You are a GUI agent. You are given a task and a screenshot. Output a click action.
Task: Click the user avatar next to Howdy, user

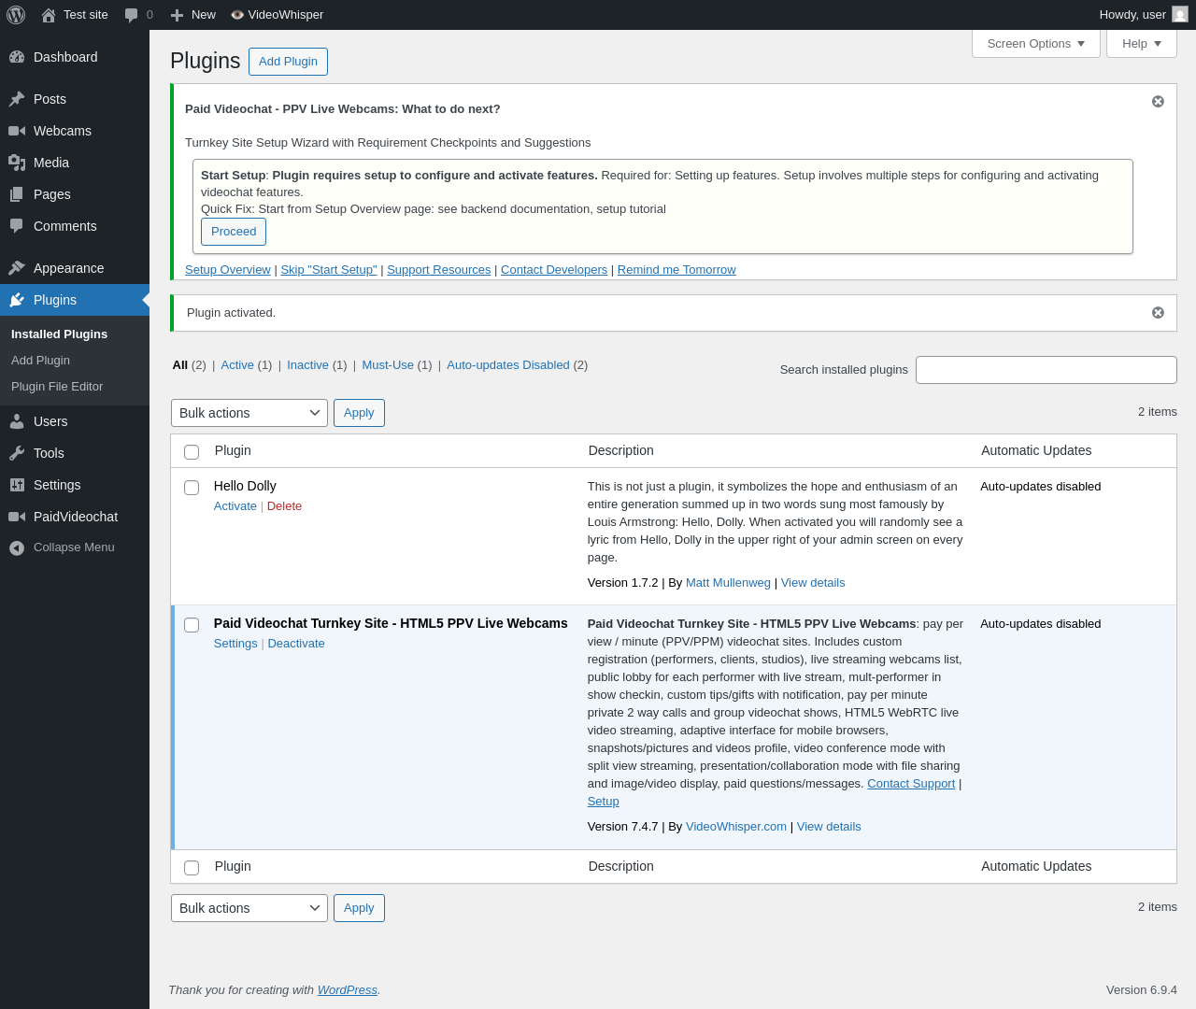coord(1180,14)
